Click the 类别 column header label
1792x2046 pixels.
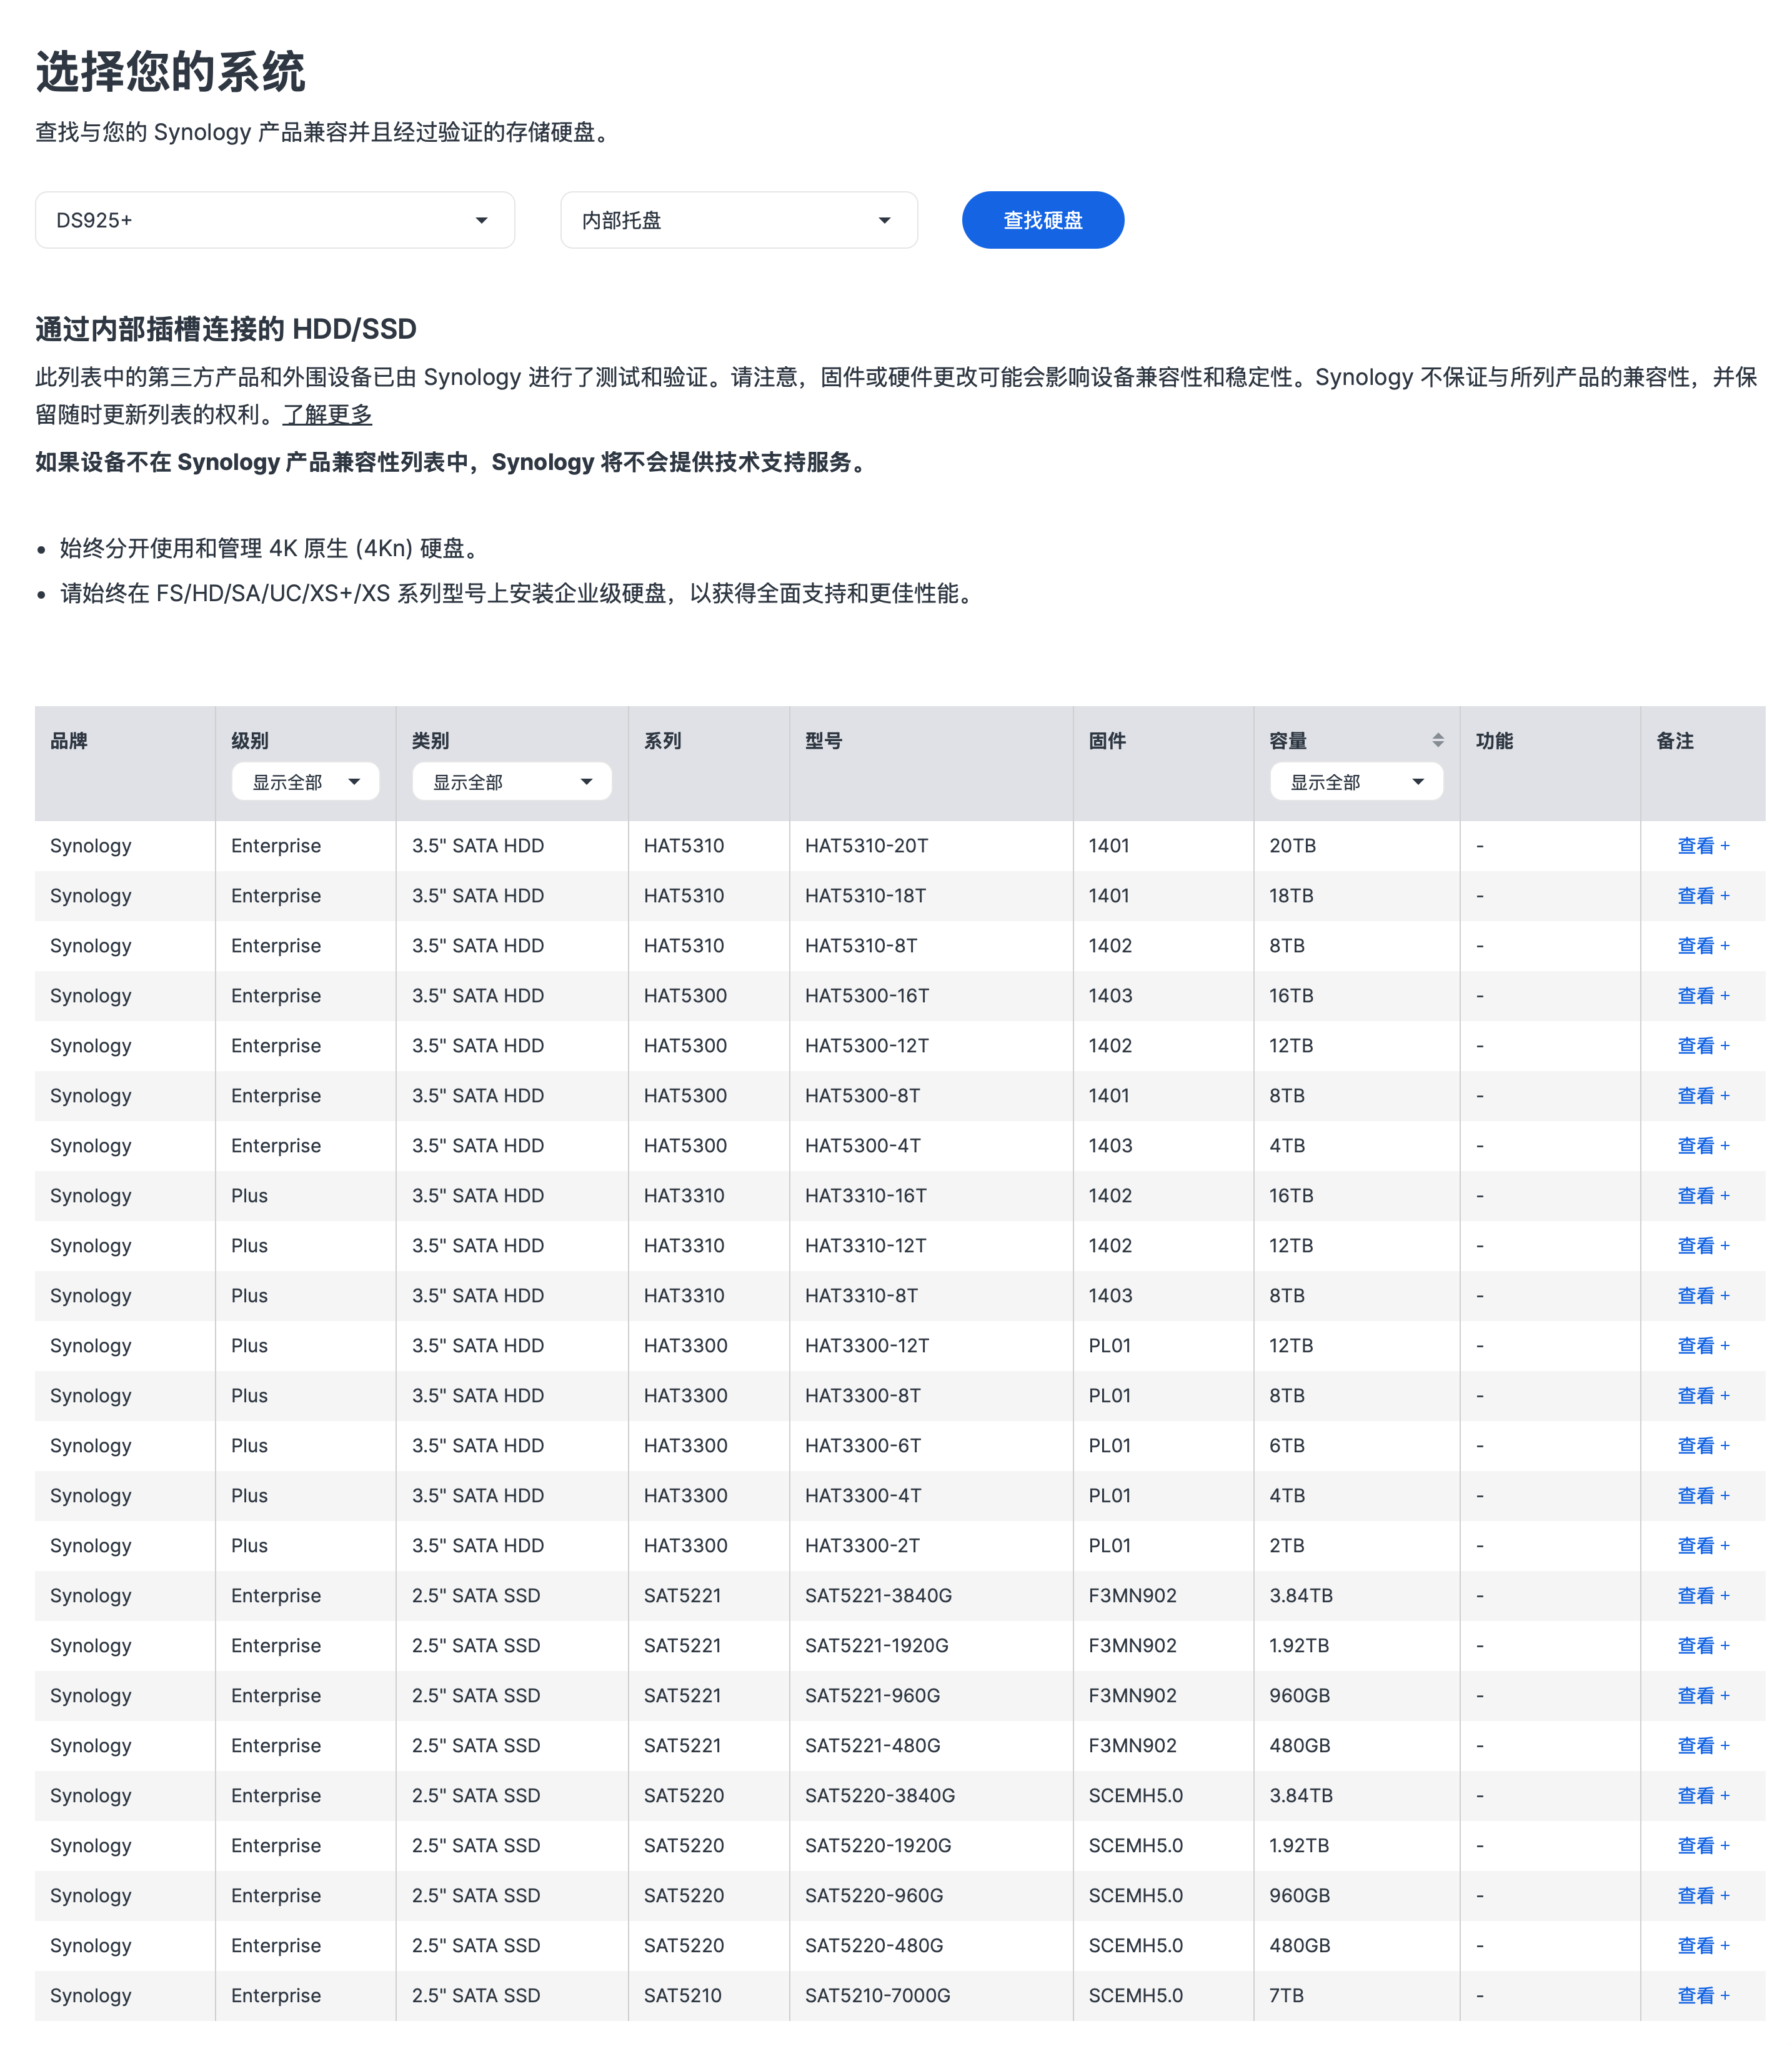pyautogui.click(x=431, y=741)
